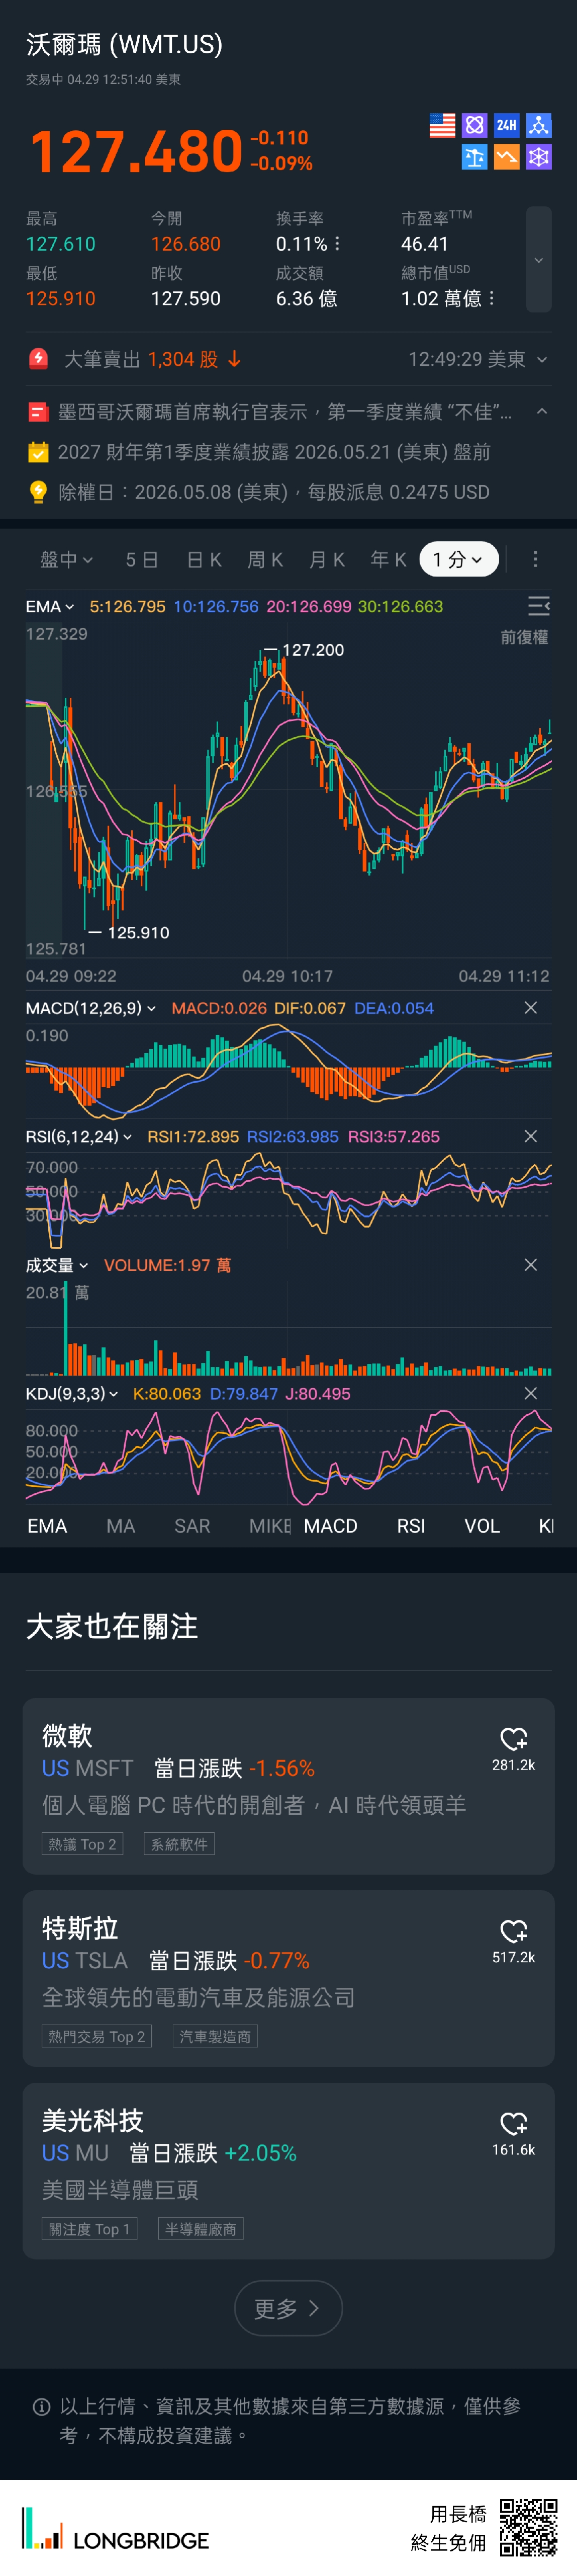Image resolution: width=577 pixels, height=2576 pixels.
Task: Open chart indicator settings icon beside EMA values
Action: tap(538, 606)
